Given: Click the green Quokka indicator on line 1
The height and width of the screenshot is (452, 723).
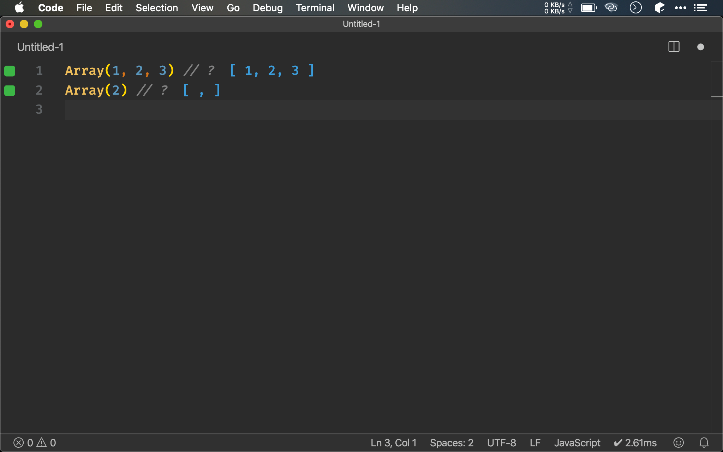Looking at the screenshot, I should [x=10, y=71].
